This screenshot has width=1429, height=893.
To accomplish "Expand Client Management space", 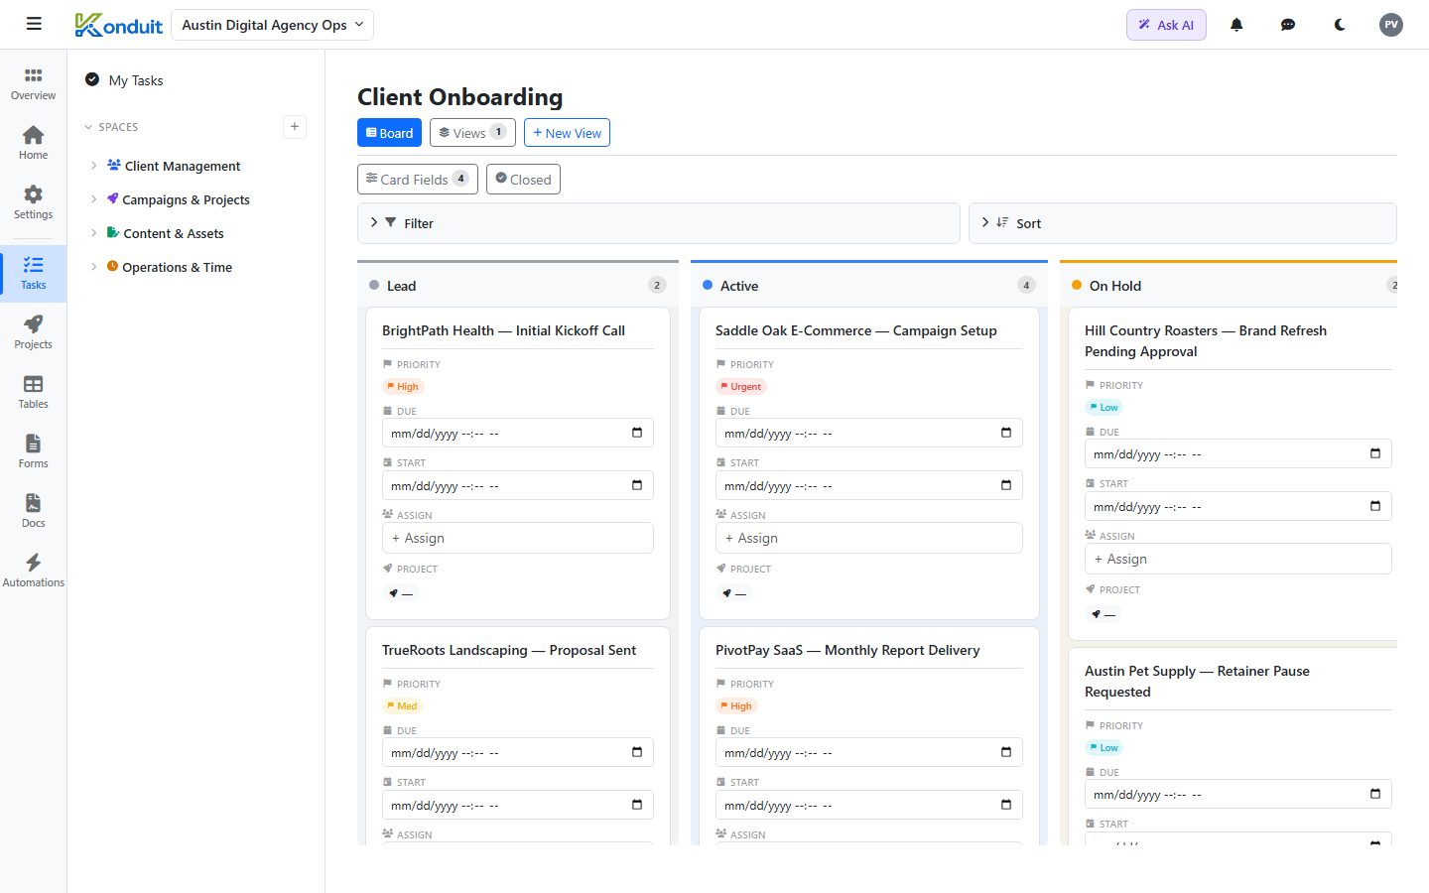I will (x=93, y=166).
